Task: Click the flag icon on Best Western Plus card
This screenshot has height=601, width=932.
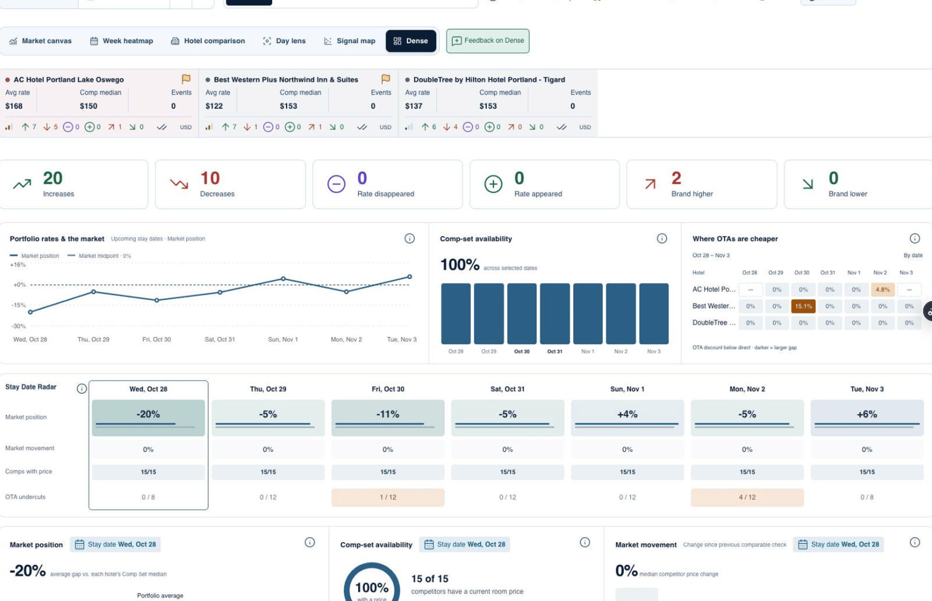Action: pos(386,79)
